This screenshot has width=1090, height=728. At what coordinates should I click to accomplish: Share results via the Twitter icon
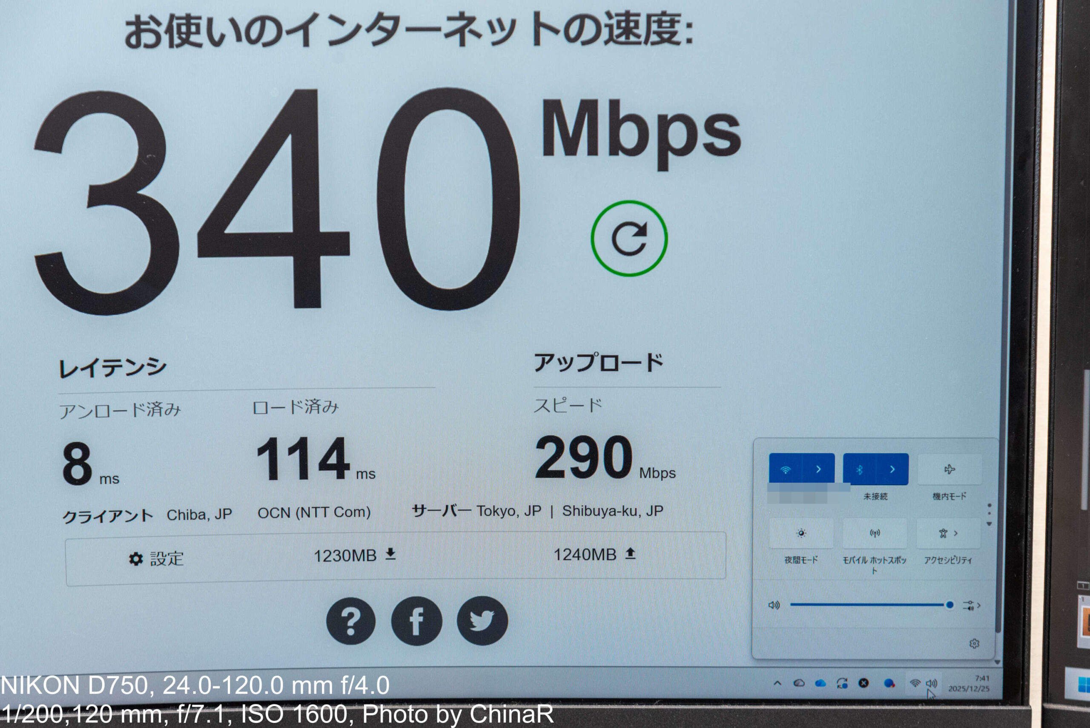tap(482, 621)
